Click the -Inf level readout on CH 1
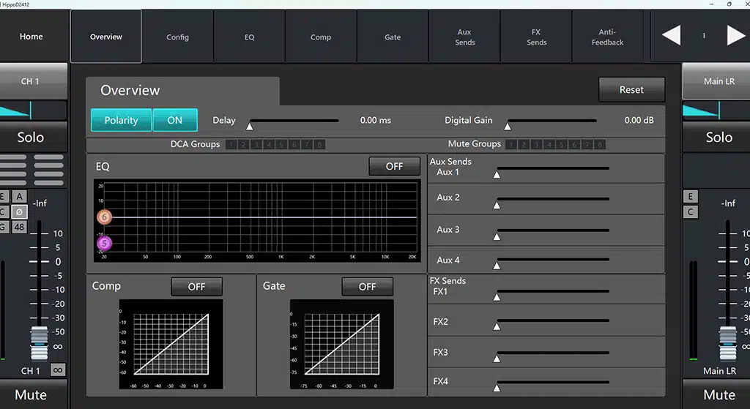This screenshot has width=750, height=409. pos(40,203)
